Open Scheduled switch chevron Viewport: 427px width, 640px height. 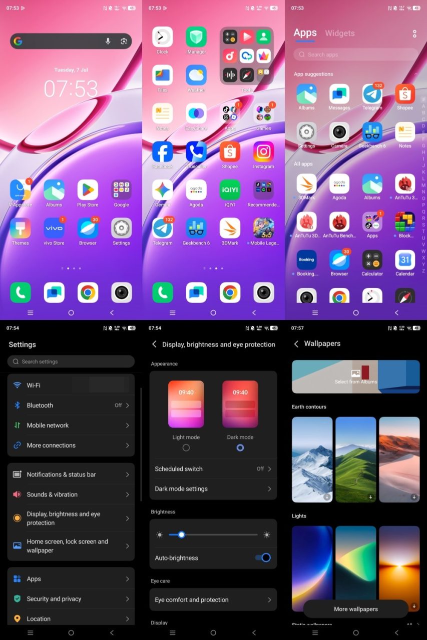point(269,469)
